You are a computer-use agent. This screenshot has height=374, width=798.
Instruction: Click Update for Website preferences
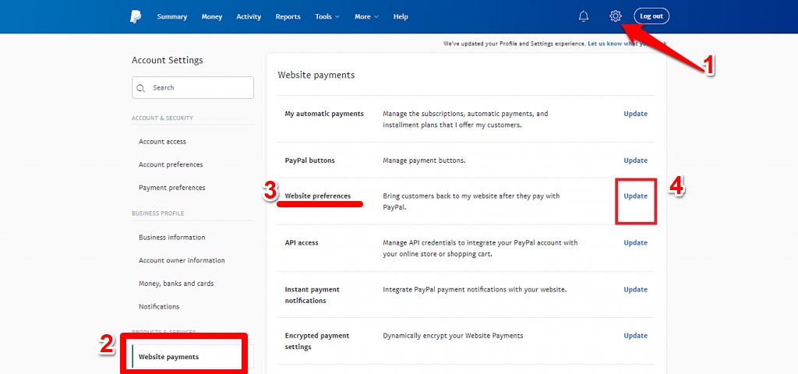[635, 196]
